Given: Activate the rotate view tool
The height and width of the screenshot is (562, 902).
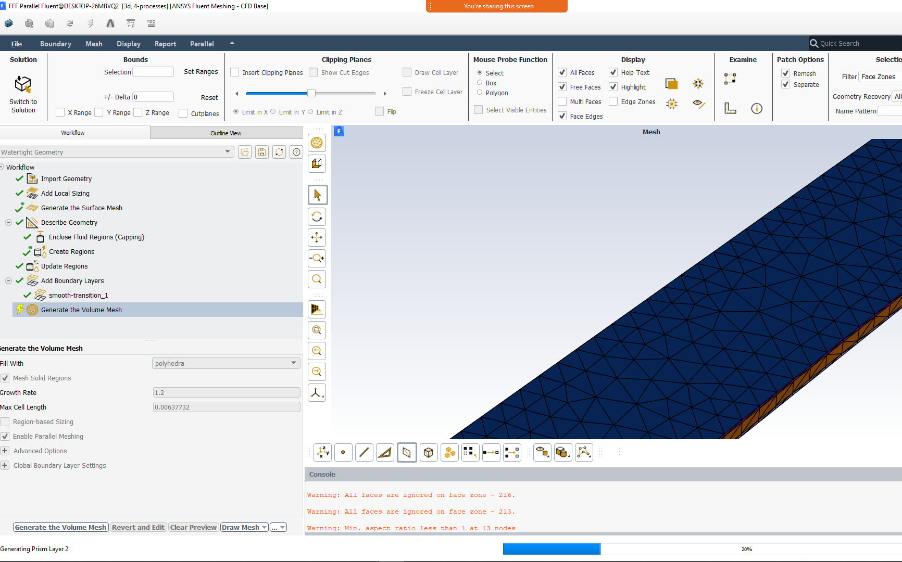Looking at the screenshot, I should click(x=317, y=216).
